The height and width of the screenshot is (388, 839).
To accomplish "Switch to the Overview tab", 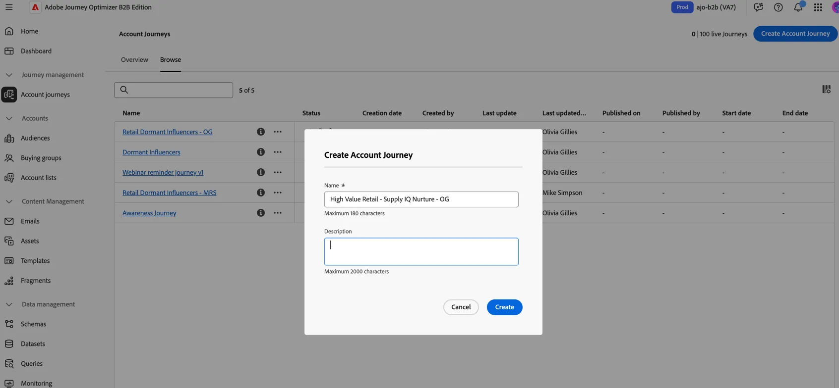I will coord(134,60).
